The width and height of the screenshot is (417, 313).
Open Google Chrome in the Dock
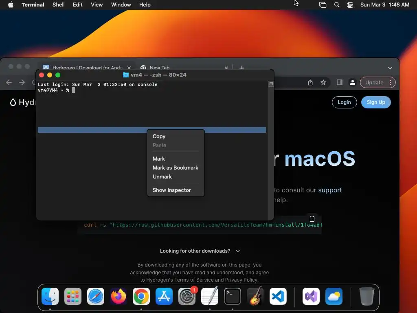click(141, 296)
